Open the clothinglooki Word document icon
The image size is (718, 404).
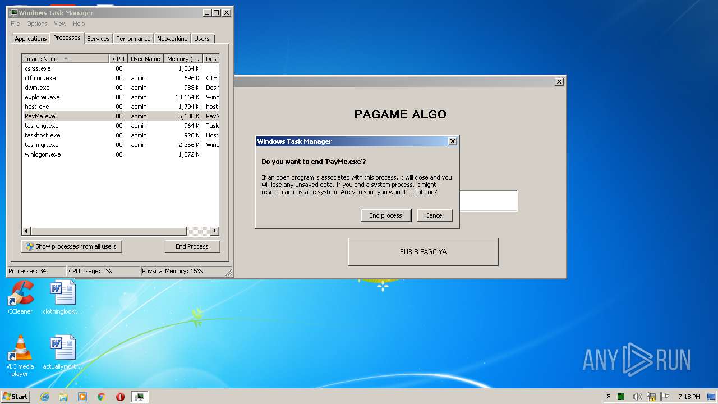[x=62, y=298]
